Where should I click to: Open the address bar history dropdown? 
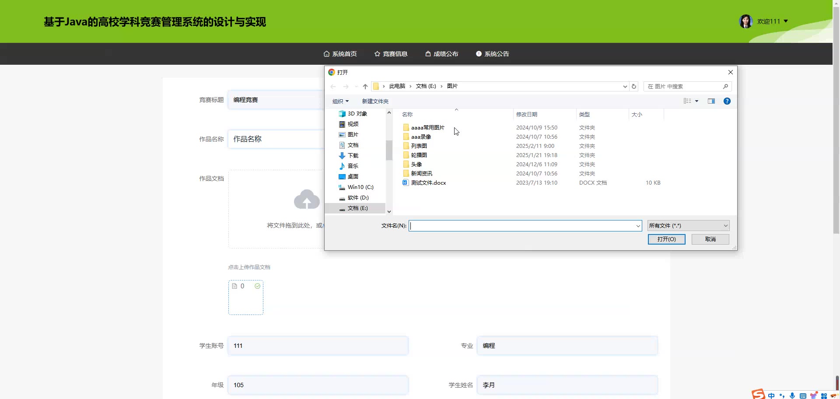(x=625, y=87)
